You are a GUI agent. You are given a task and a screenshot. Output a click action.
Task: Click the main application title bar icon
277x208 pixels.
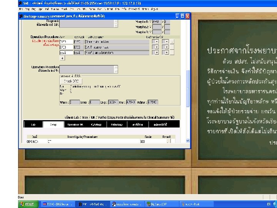(20, 3)
